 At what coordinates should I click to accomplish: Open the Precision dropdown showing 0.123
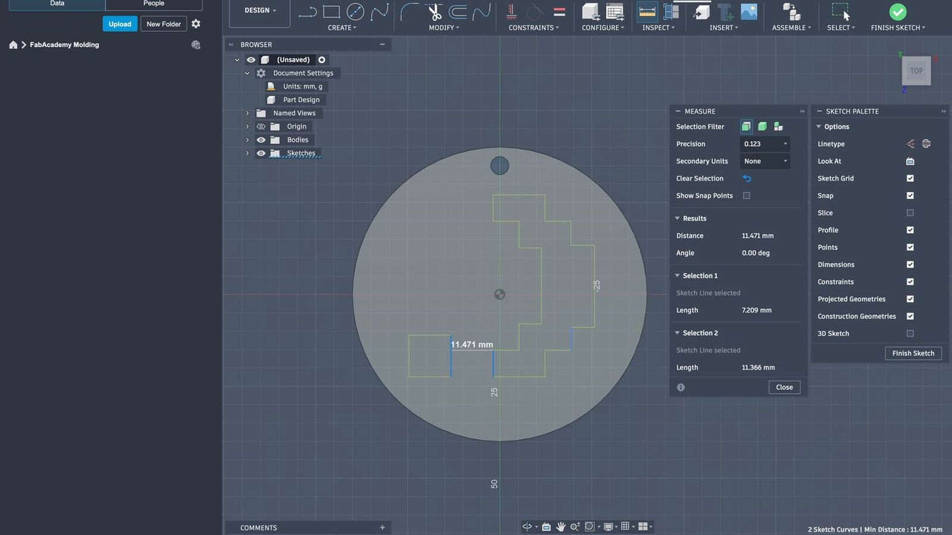[765, 144]
